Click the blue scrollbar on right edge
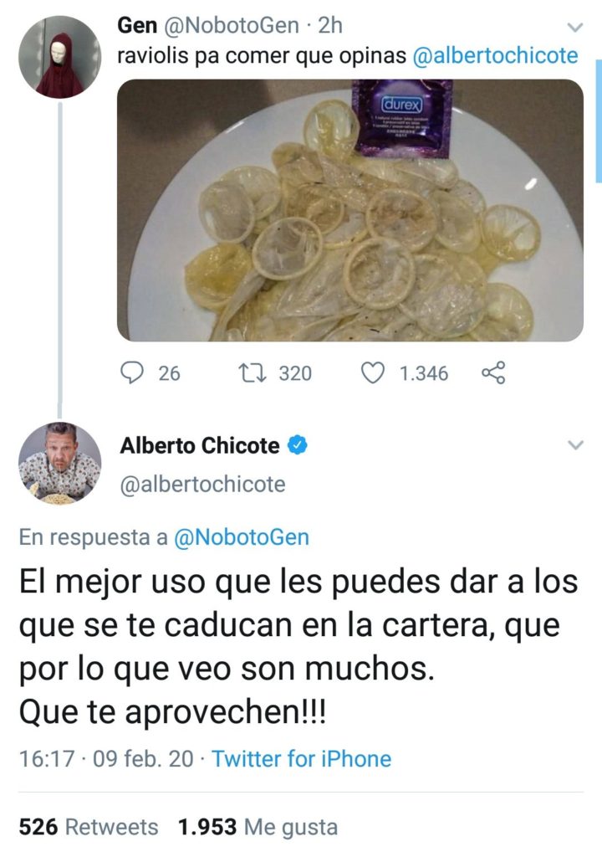This screenshot has height=857, width=602. tap(598, 121)
